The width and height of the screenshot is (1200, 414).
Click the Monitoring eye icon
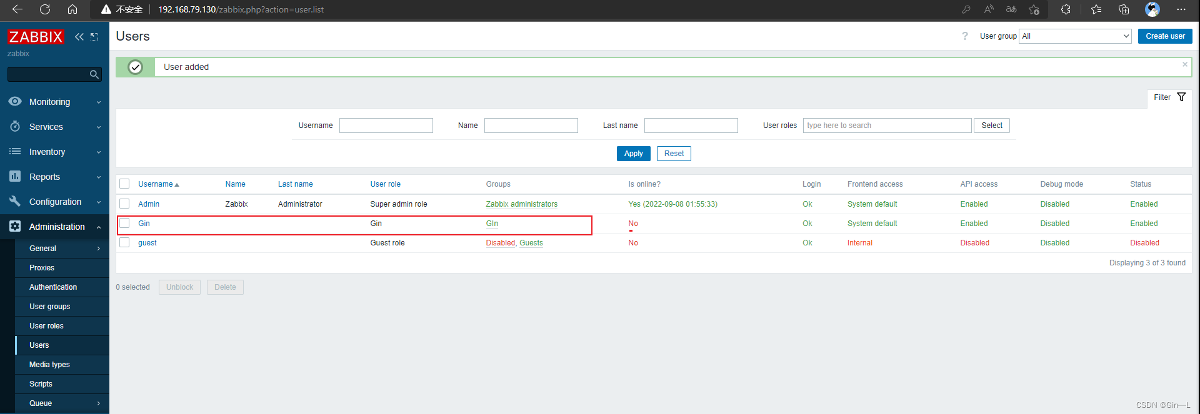(x=15, y=101)
